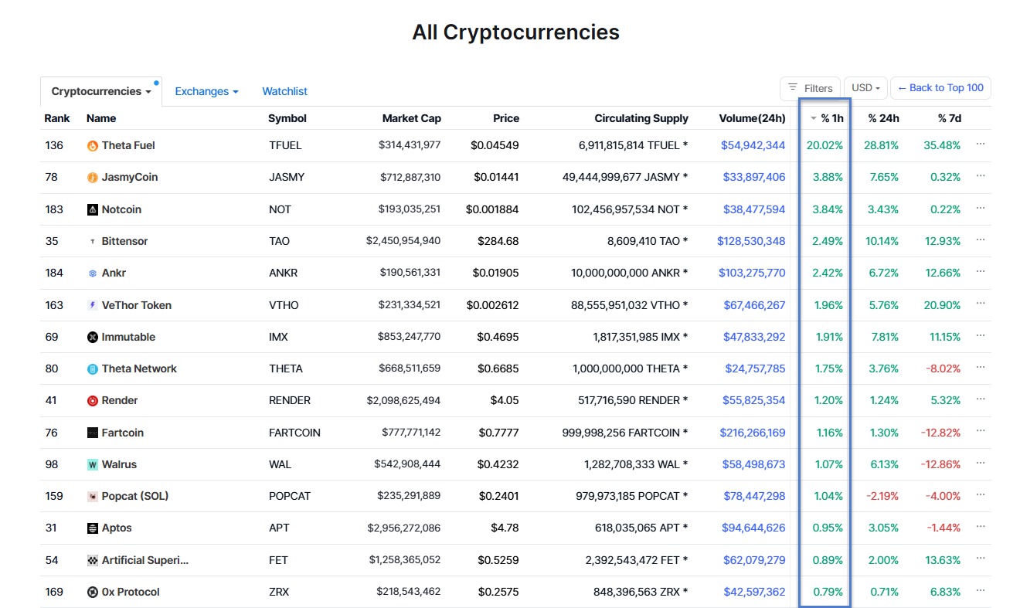The image size is (1020, 608).
Task: Click the All Cryptocurrencies heading
Action: (515, 32)
